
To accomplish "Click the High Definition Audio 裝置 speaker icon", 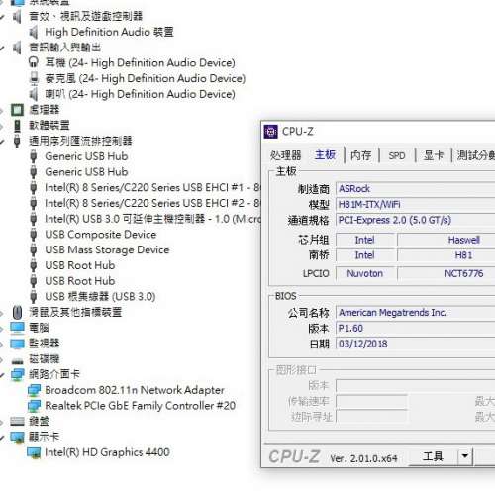I will pos(33,32).
